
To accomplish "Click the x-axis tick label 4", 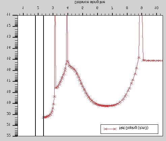I will (67, 8).
